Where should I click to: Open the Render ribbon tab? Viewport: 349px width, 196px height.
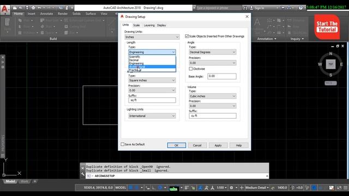pos(63,14)
